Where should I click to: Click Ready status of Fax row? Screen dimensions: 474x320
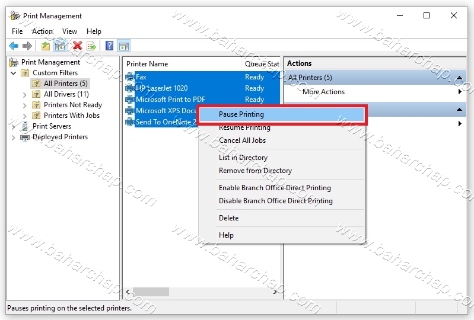click(x=255, y=77)
